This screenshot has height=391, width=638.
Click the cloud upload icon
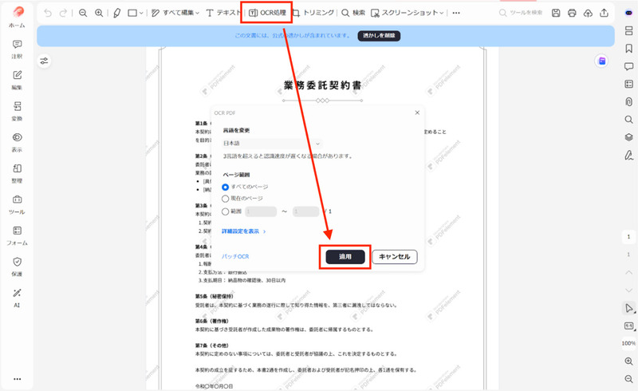(588, 13)
